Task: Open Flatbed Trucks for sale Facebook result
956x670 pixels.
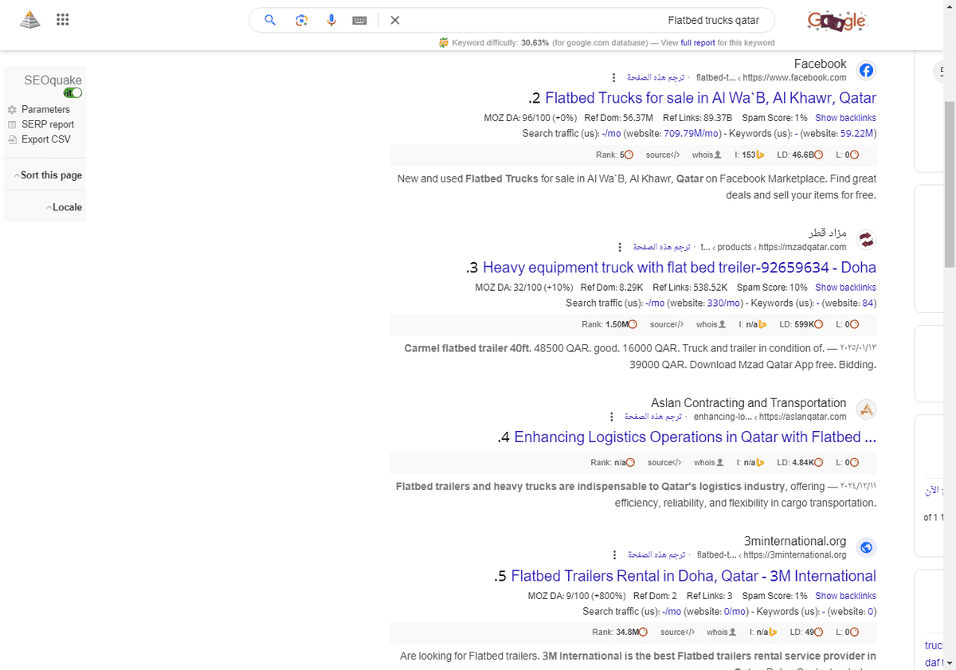Action: pyautogui.click(x=711, y=98)
